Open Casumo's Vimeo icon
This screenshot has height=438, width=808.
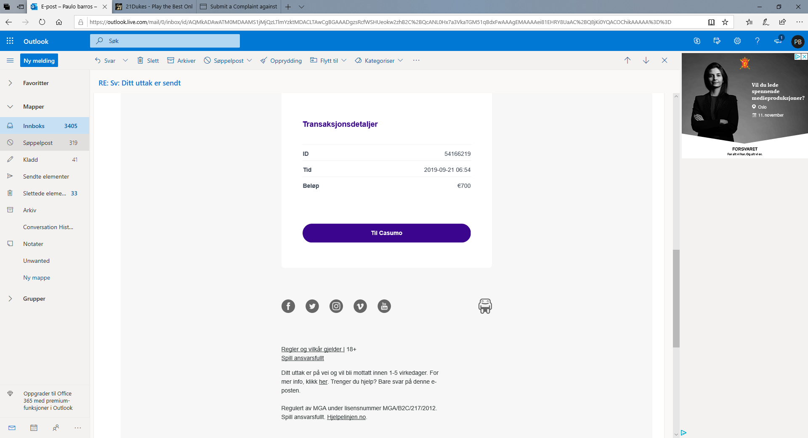coord(360,306)
